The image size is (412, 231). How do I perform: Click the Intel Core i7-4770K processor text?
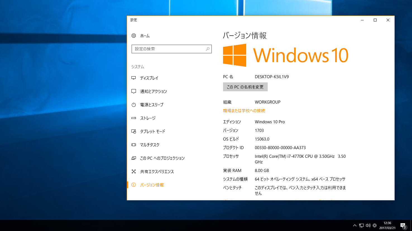tap(300, 159)
